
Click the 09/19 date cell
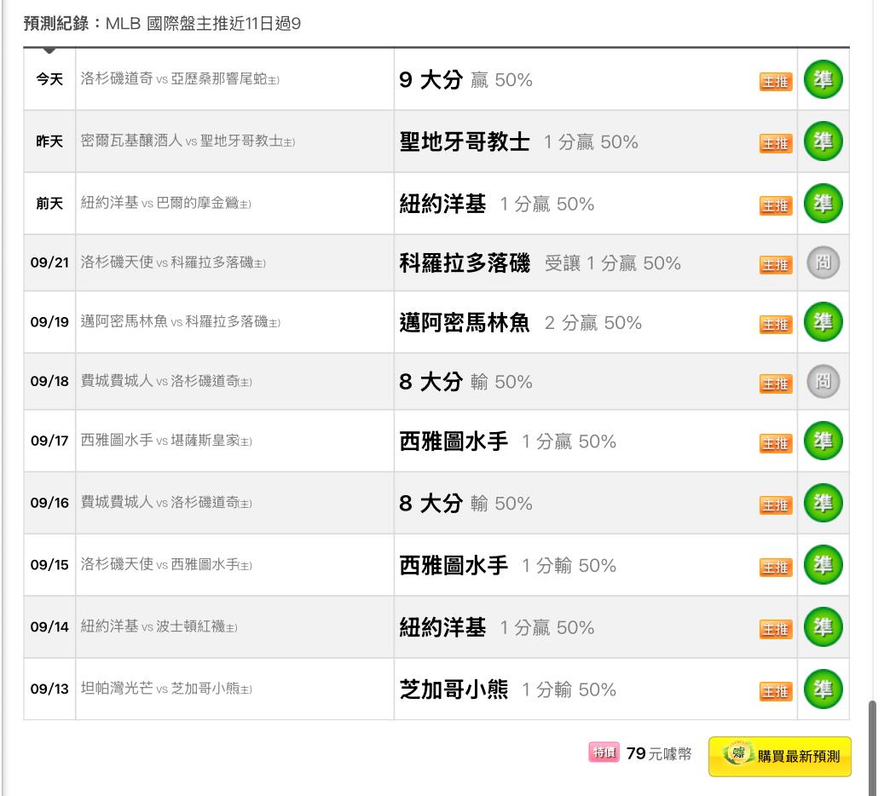[x=49, y=322]
